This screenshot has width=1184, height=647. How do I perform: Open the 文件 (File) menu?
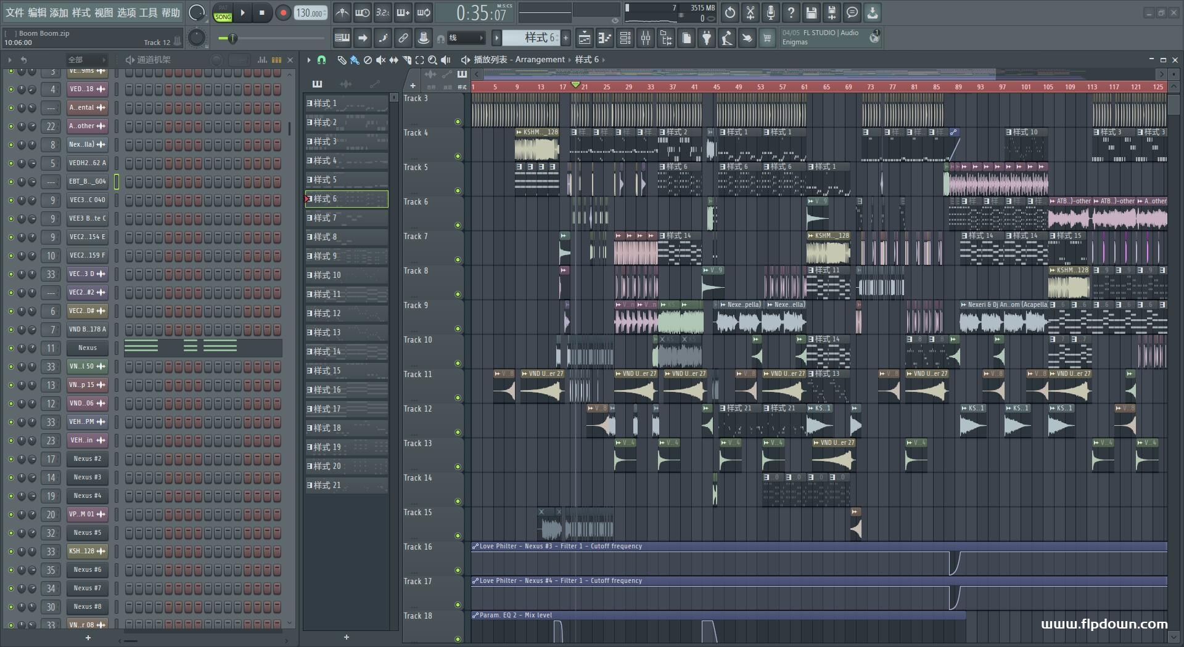pyautogui.click(x=14, y=12)
